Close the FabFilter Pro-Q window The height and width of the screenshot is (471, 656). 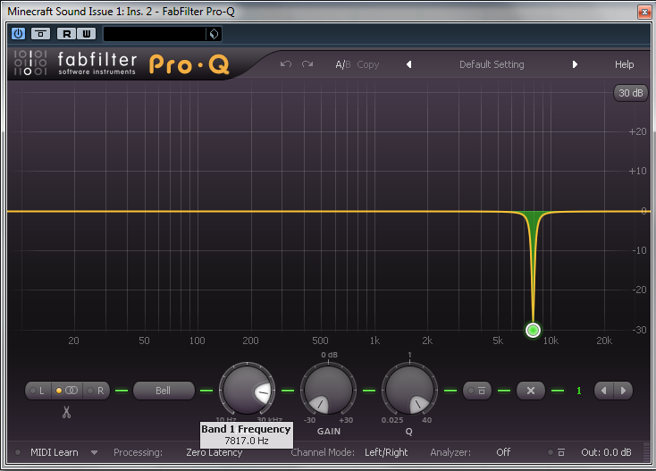click(644, 12)
